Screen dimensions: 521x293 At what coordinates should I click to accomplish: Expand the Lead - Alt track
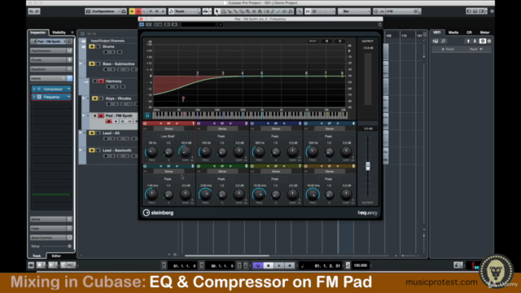tap(81, 133)
